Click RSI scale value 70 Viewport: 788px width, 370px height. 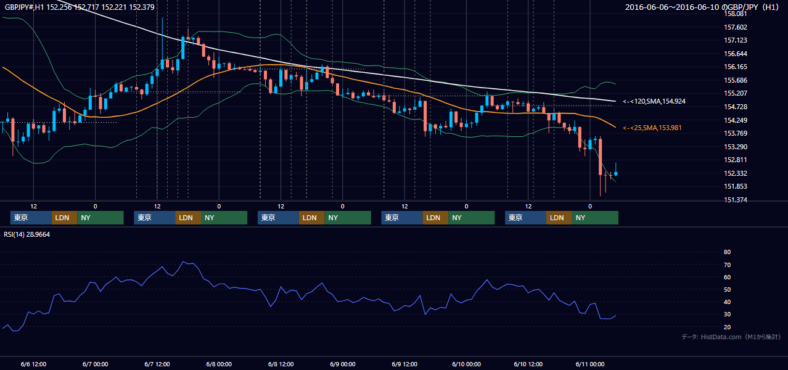(727, 265)
